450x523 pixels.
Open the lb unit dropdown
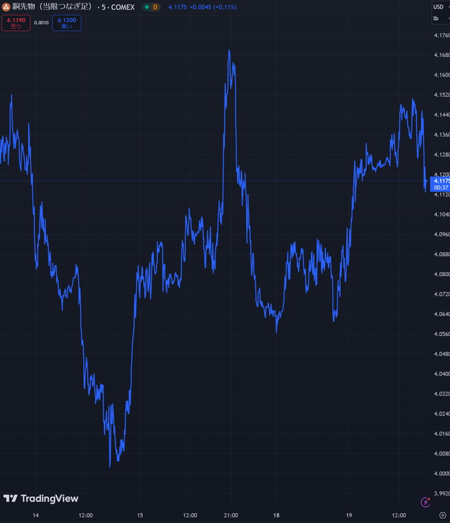[x=440, y=19]
